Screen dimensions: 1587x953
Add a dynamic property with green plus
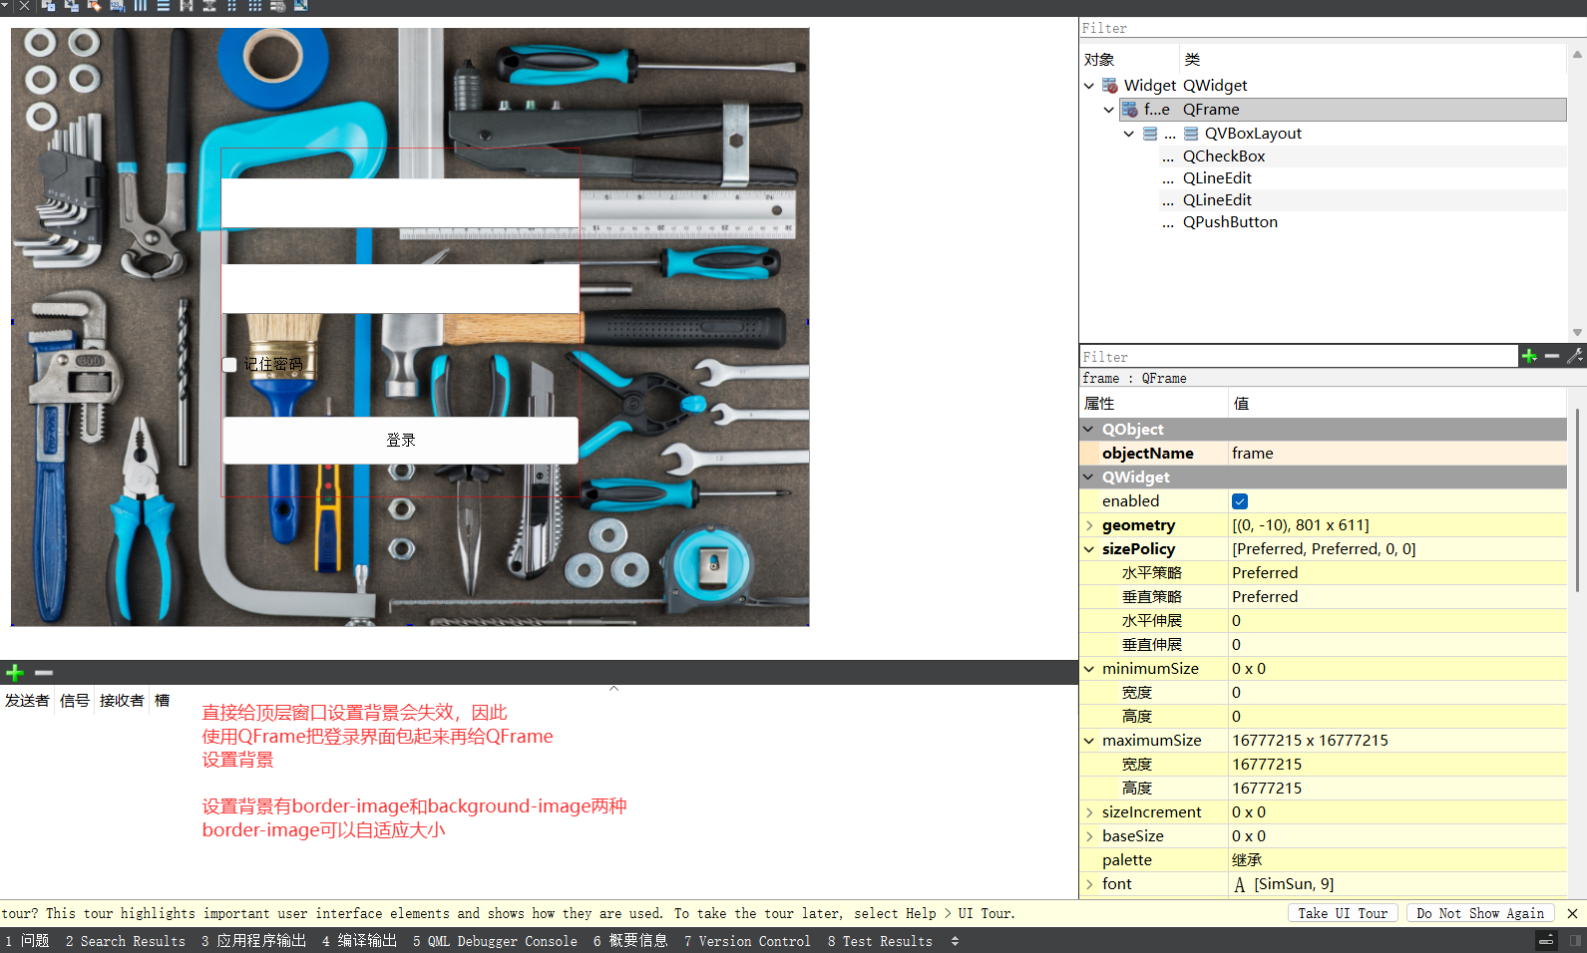[1529, 356]
